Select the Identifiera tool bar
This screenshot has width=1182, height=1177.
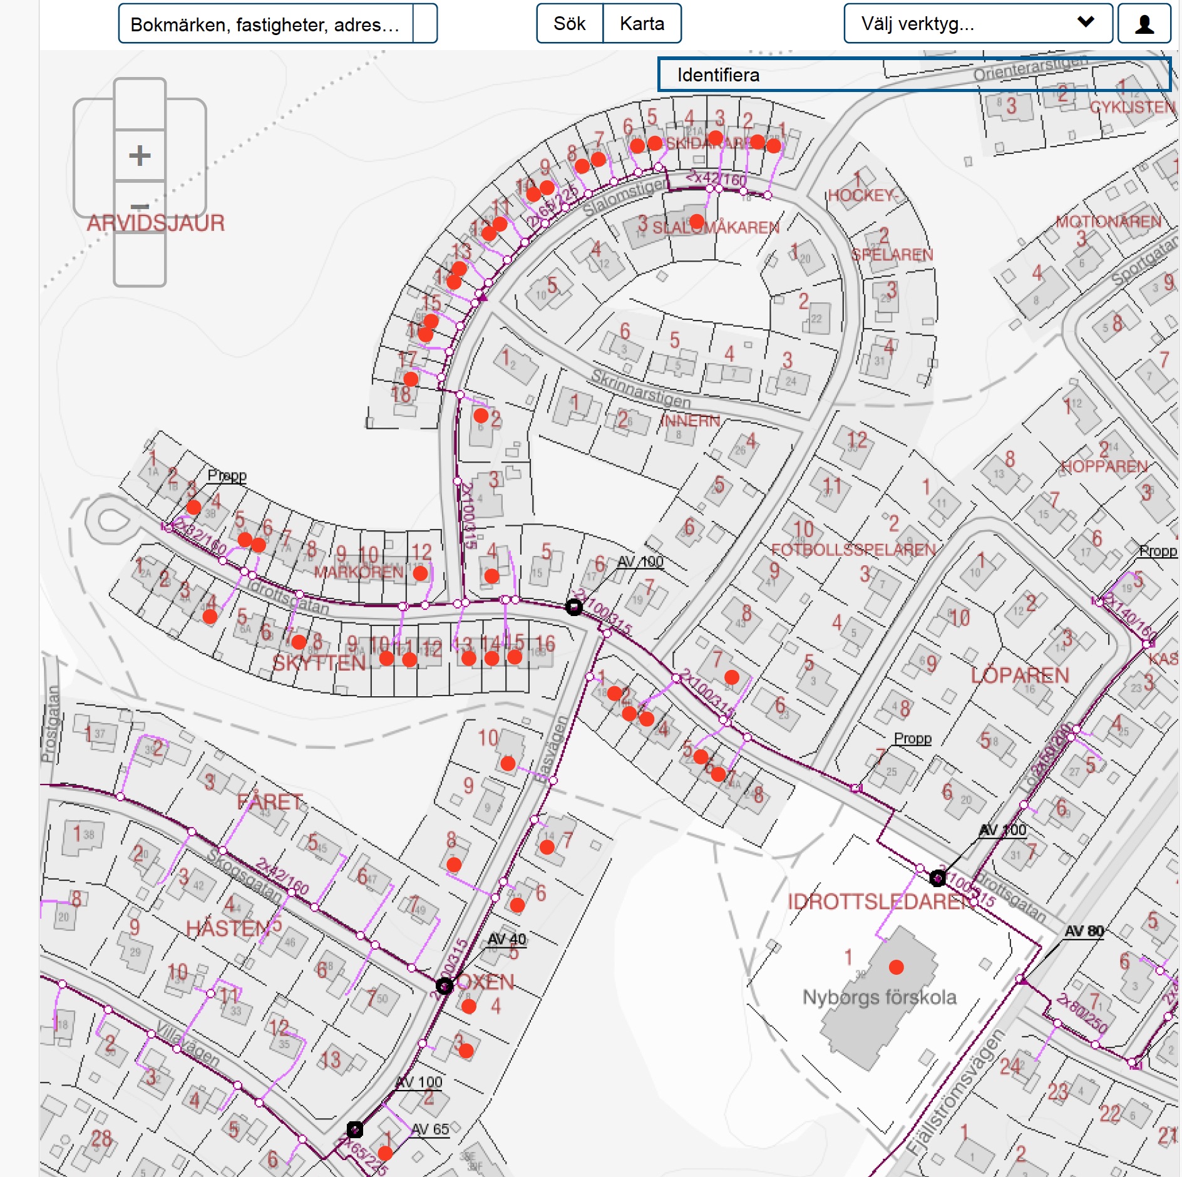pyautogui.click(x=914, y=75)
